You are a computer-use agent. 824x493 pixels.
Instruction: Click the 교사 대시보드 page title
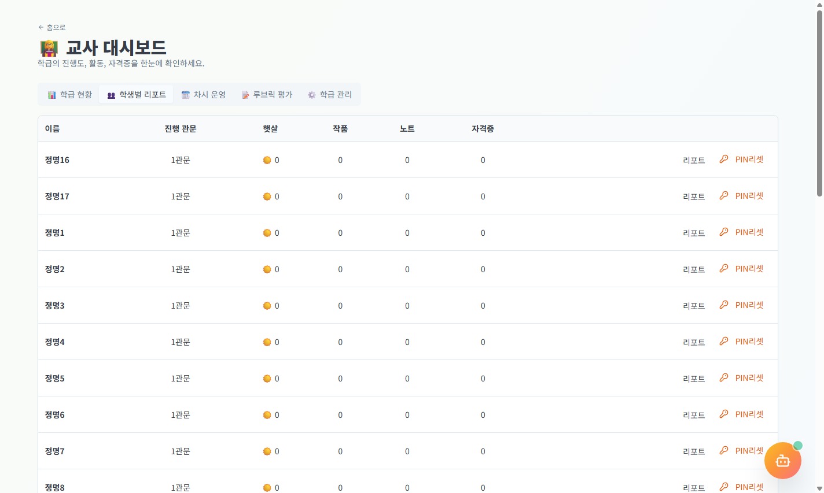click(x=116, y=47)
